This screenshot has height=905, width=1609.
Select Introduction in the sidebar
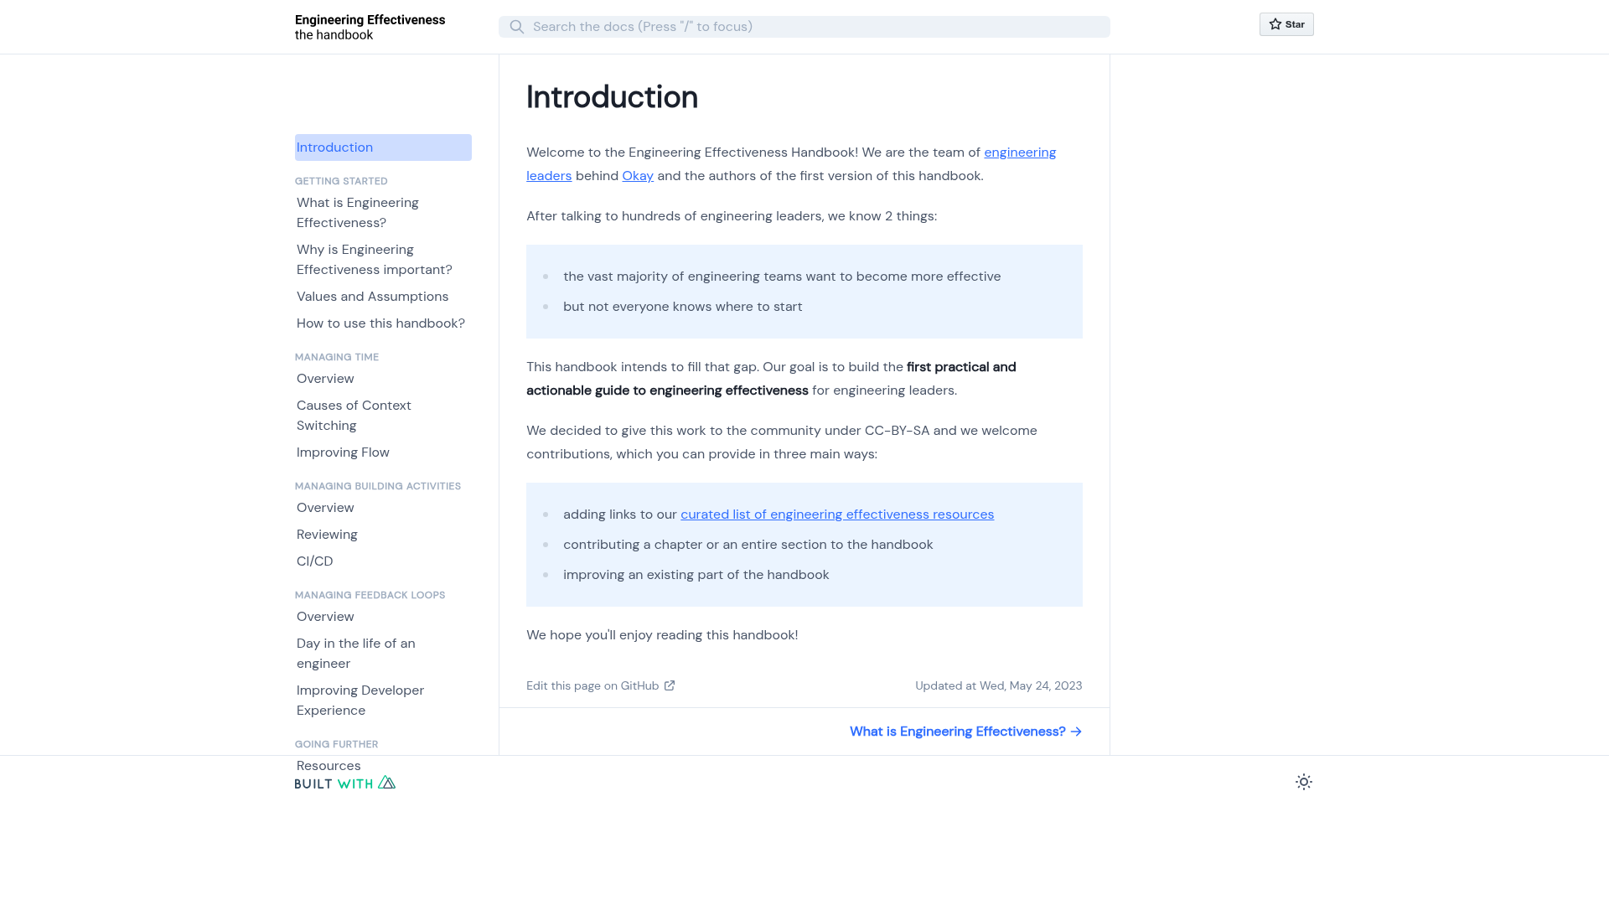tap(383, 147)
